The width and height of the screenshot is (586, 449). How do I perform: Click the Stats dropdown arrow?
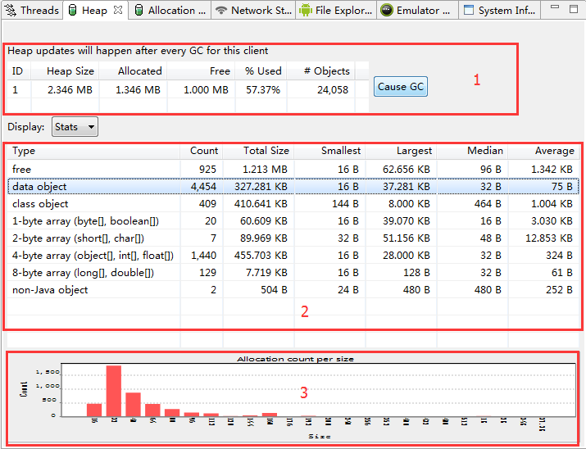(x=91, y=127)
